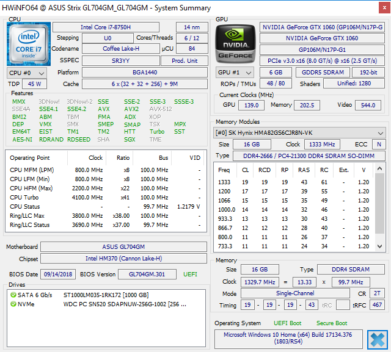Click the memory clock 202.5 field
This screenshot has width=391, height=352.
click(x=307, y=106)
